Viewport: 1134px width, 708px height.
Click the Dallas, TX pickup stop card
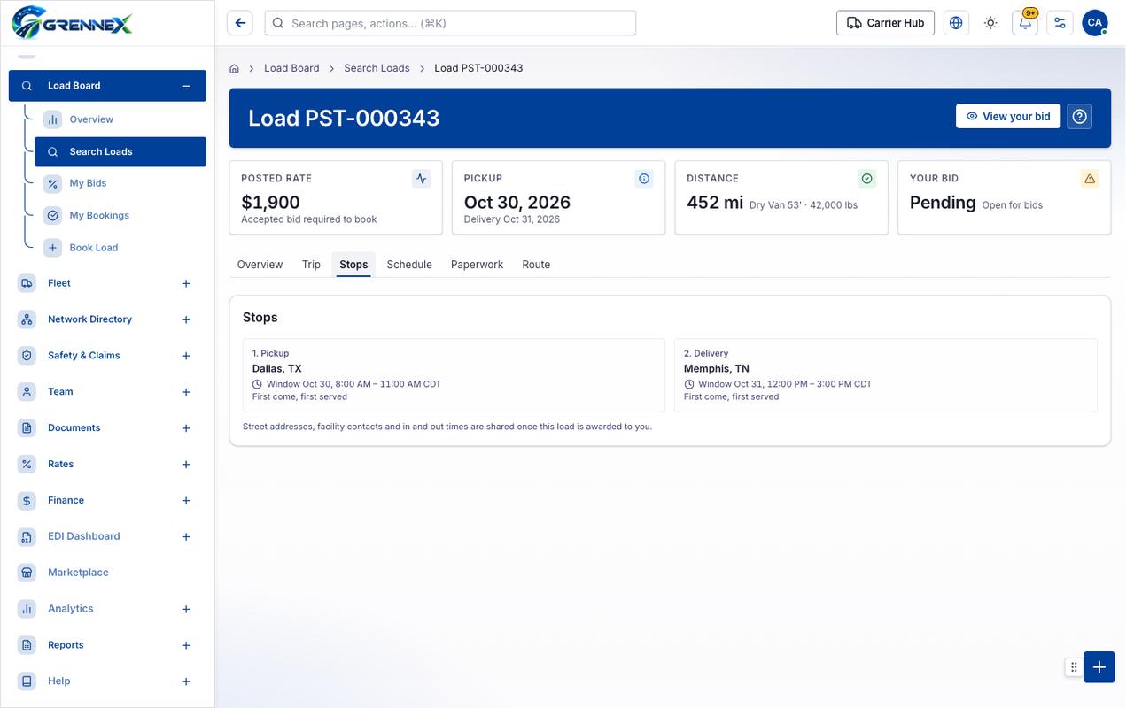coord(454,375)
